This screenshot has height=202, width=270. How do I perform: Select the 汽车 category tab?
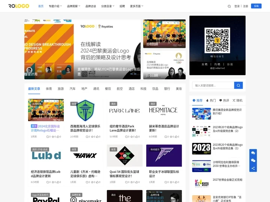click(x=72, y=89)
